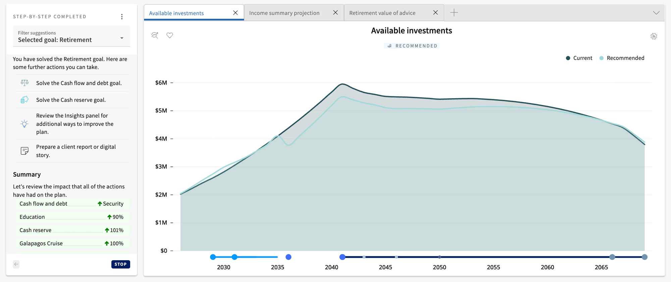Go back using the left arrow button
671x282 pixels.
click(x=16, y=264)
